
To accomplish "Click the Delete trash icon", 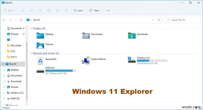I will (x=66, y=10).
